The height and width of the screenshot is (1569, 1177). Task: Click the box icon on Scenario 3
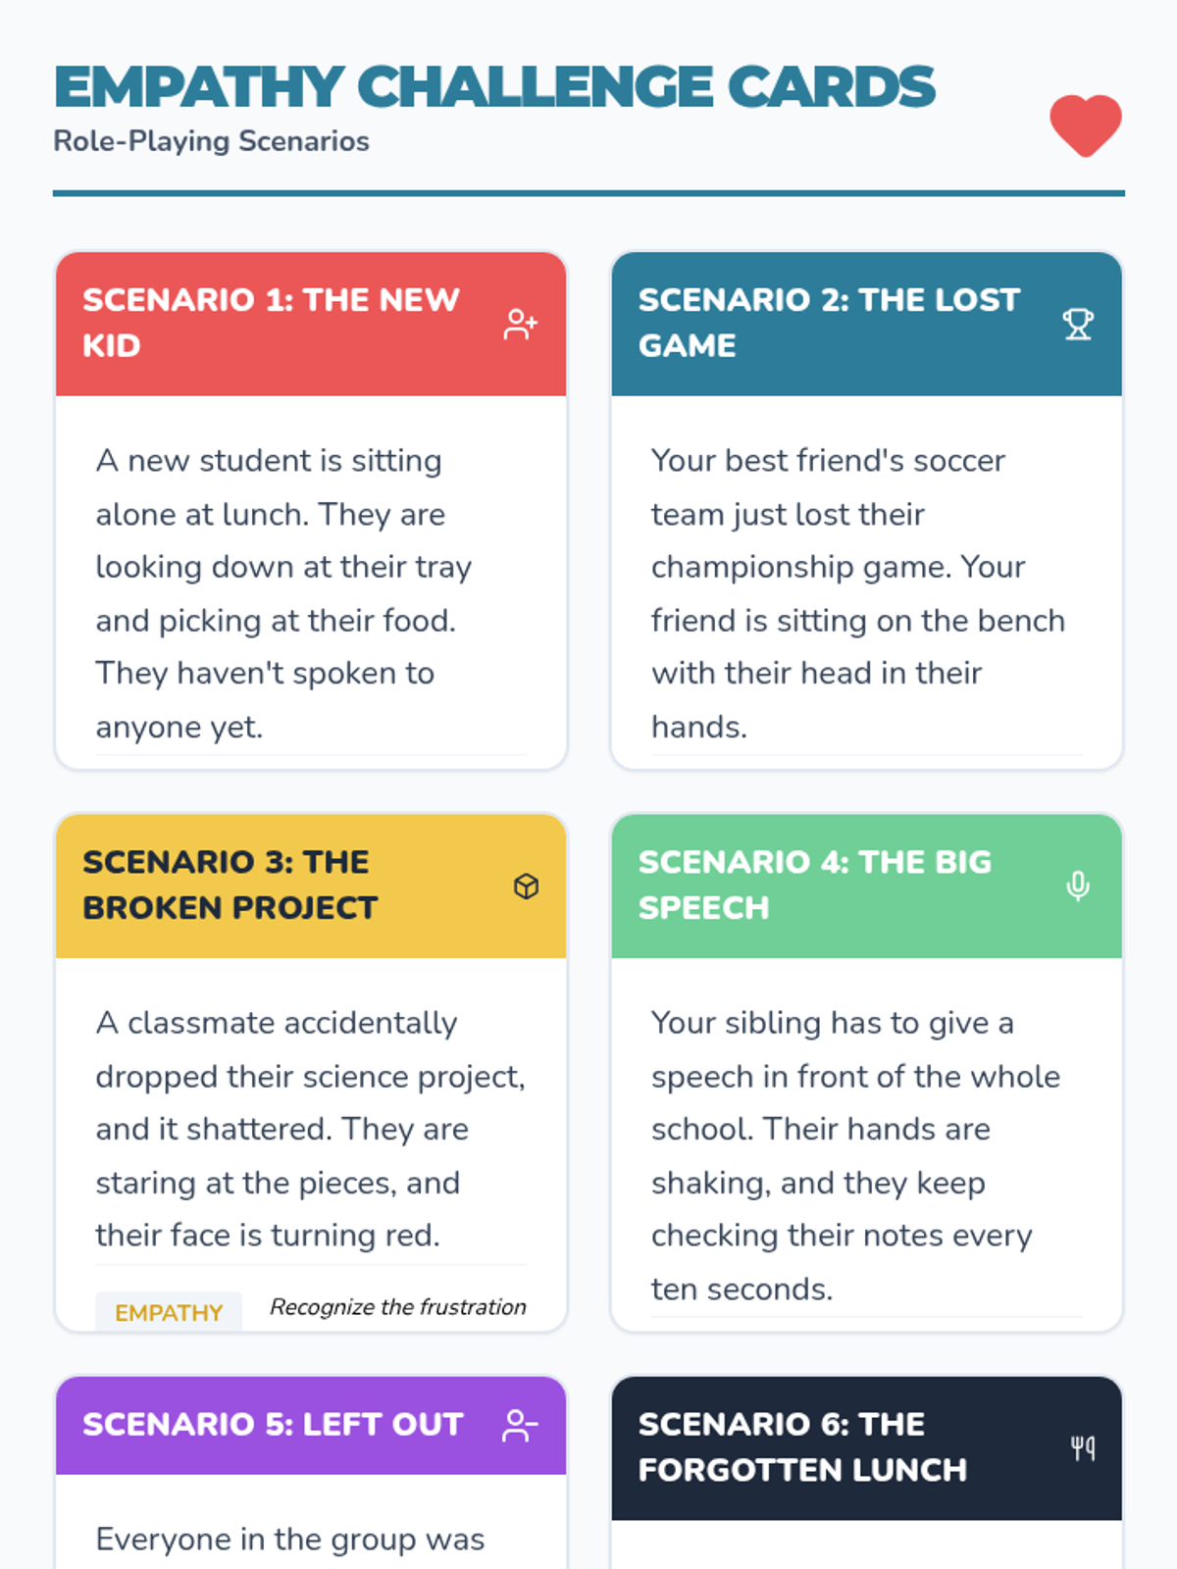coord(526,886)
